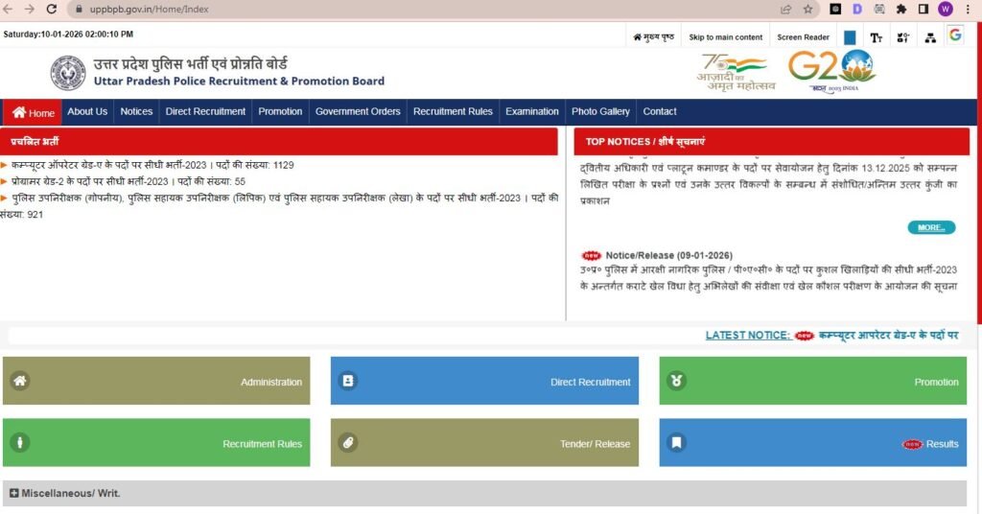This screenshot has height=514, width=982.
Task: Open the scrolling कम्प्यूटर आपरेटर ग्रेड-ए notice
Action: (888, 335)
